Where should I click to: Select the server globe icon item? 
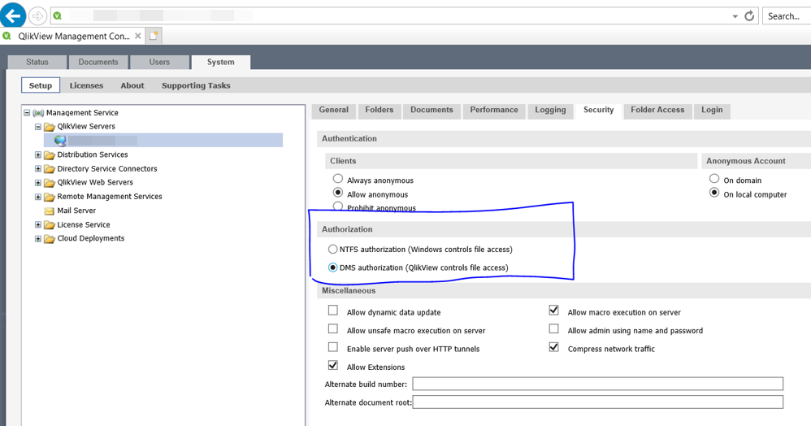(x=60, y=141)
